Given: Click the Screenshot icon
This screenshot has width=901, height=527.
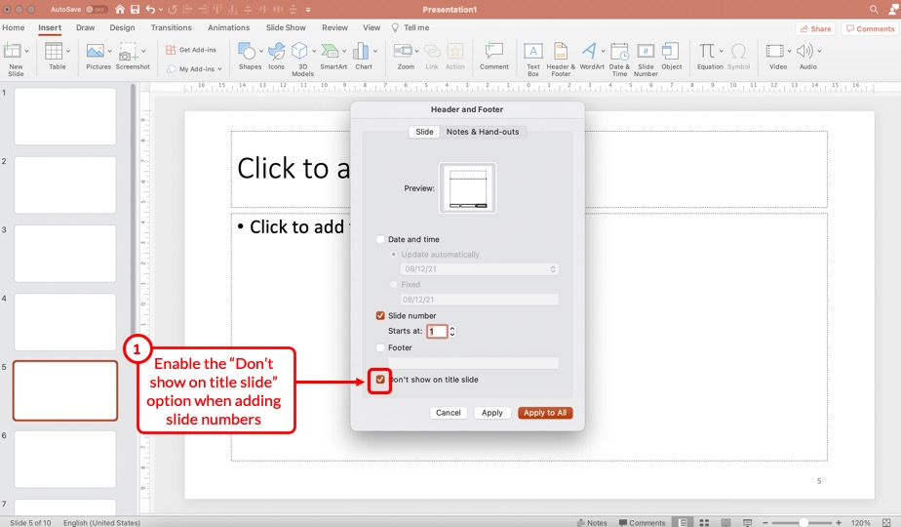Looking at the screenshot, I should click(x=128, y=51).
